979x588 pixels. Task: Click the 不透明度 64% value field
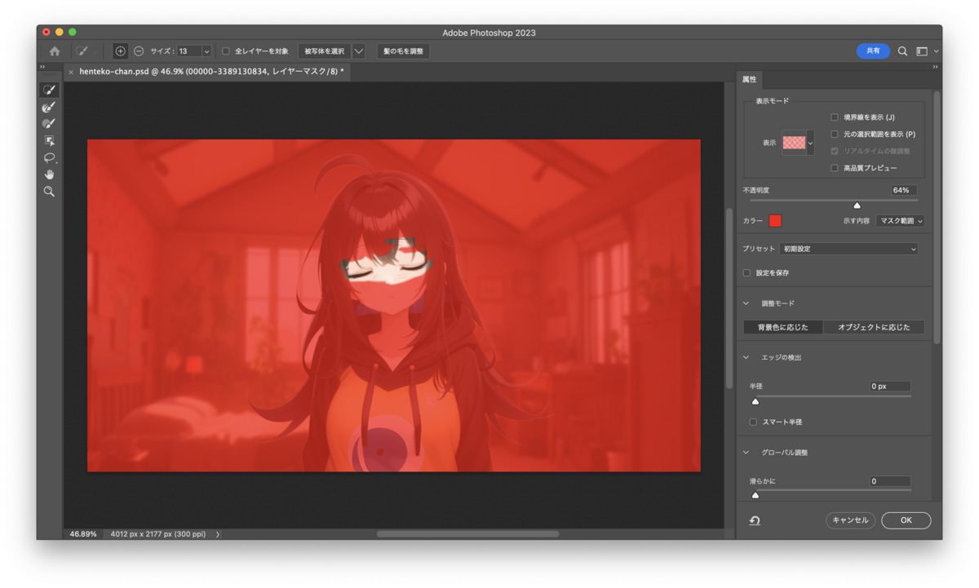[x=904, y=190]
